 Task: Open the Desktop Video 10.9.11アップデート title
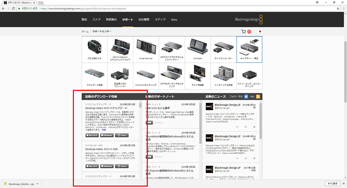tap(107, 108)
